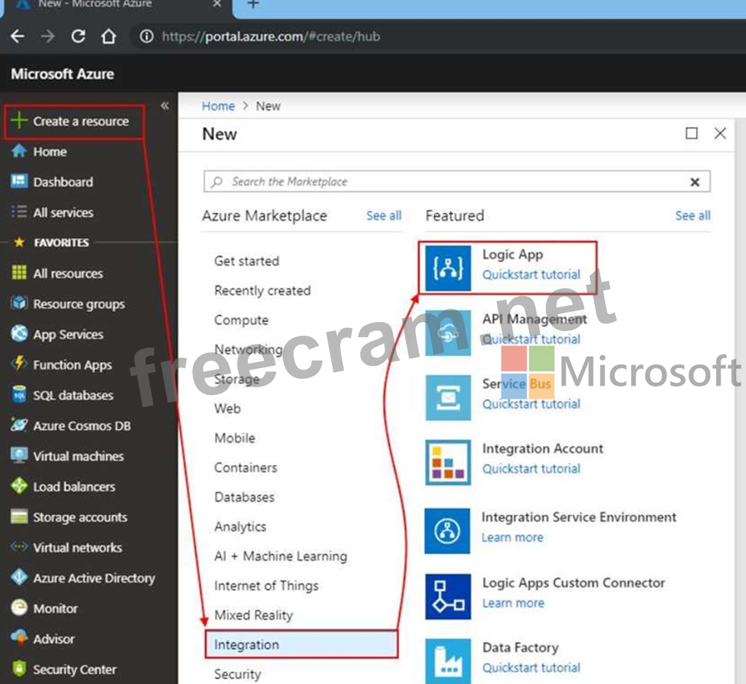Expand Featured list with See all
Viewport: 746px width, 684px height.
(x=693, y=215)
